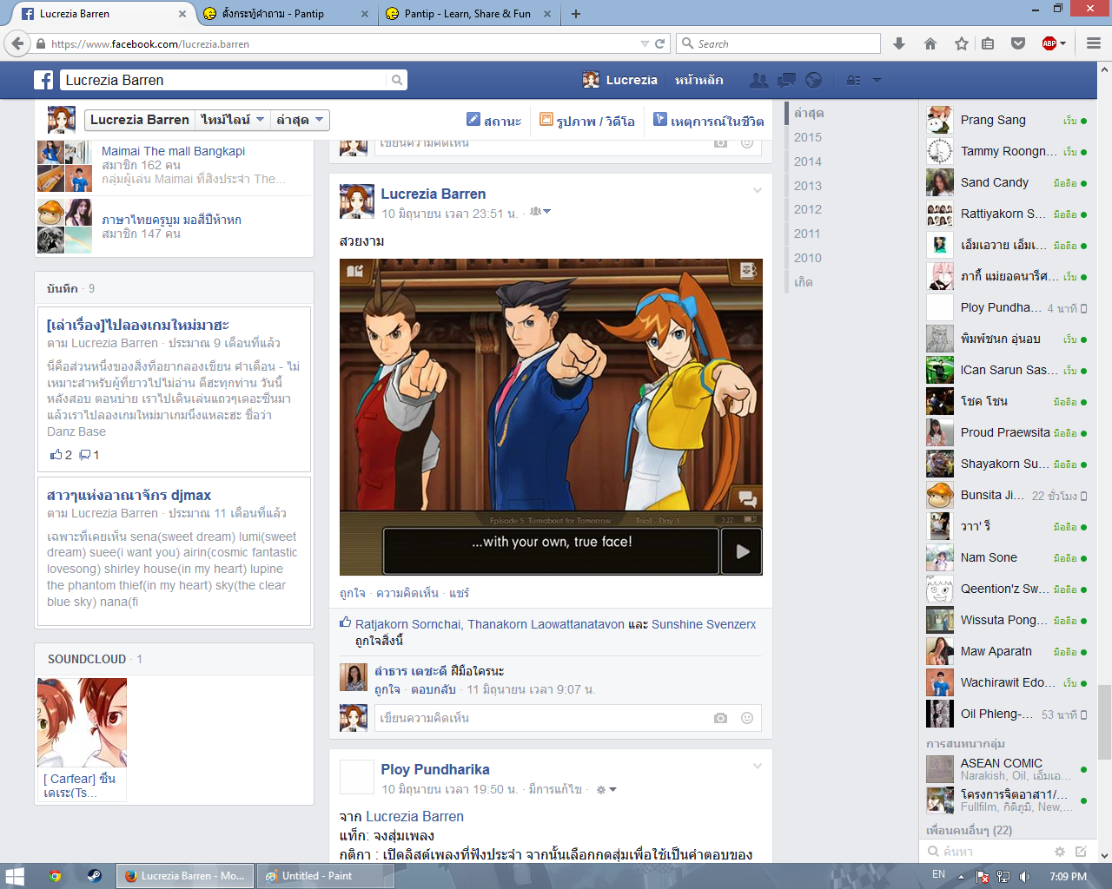This screenshot has height=889, width=1112.
Task: Jump to year 2013 in timeline
Action: point(807,186)
